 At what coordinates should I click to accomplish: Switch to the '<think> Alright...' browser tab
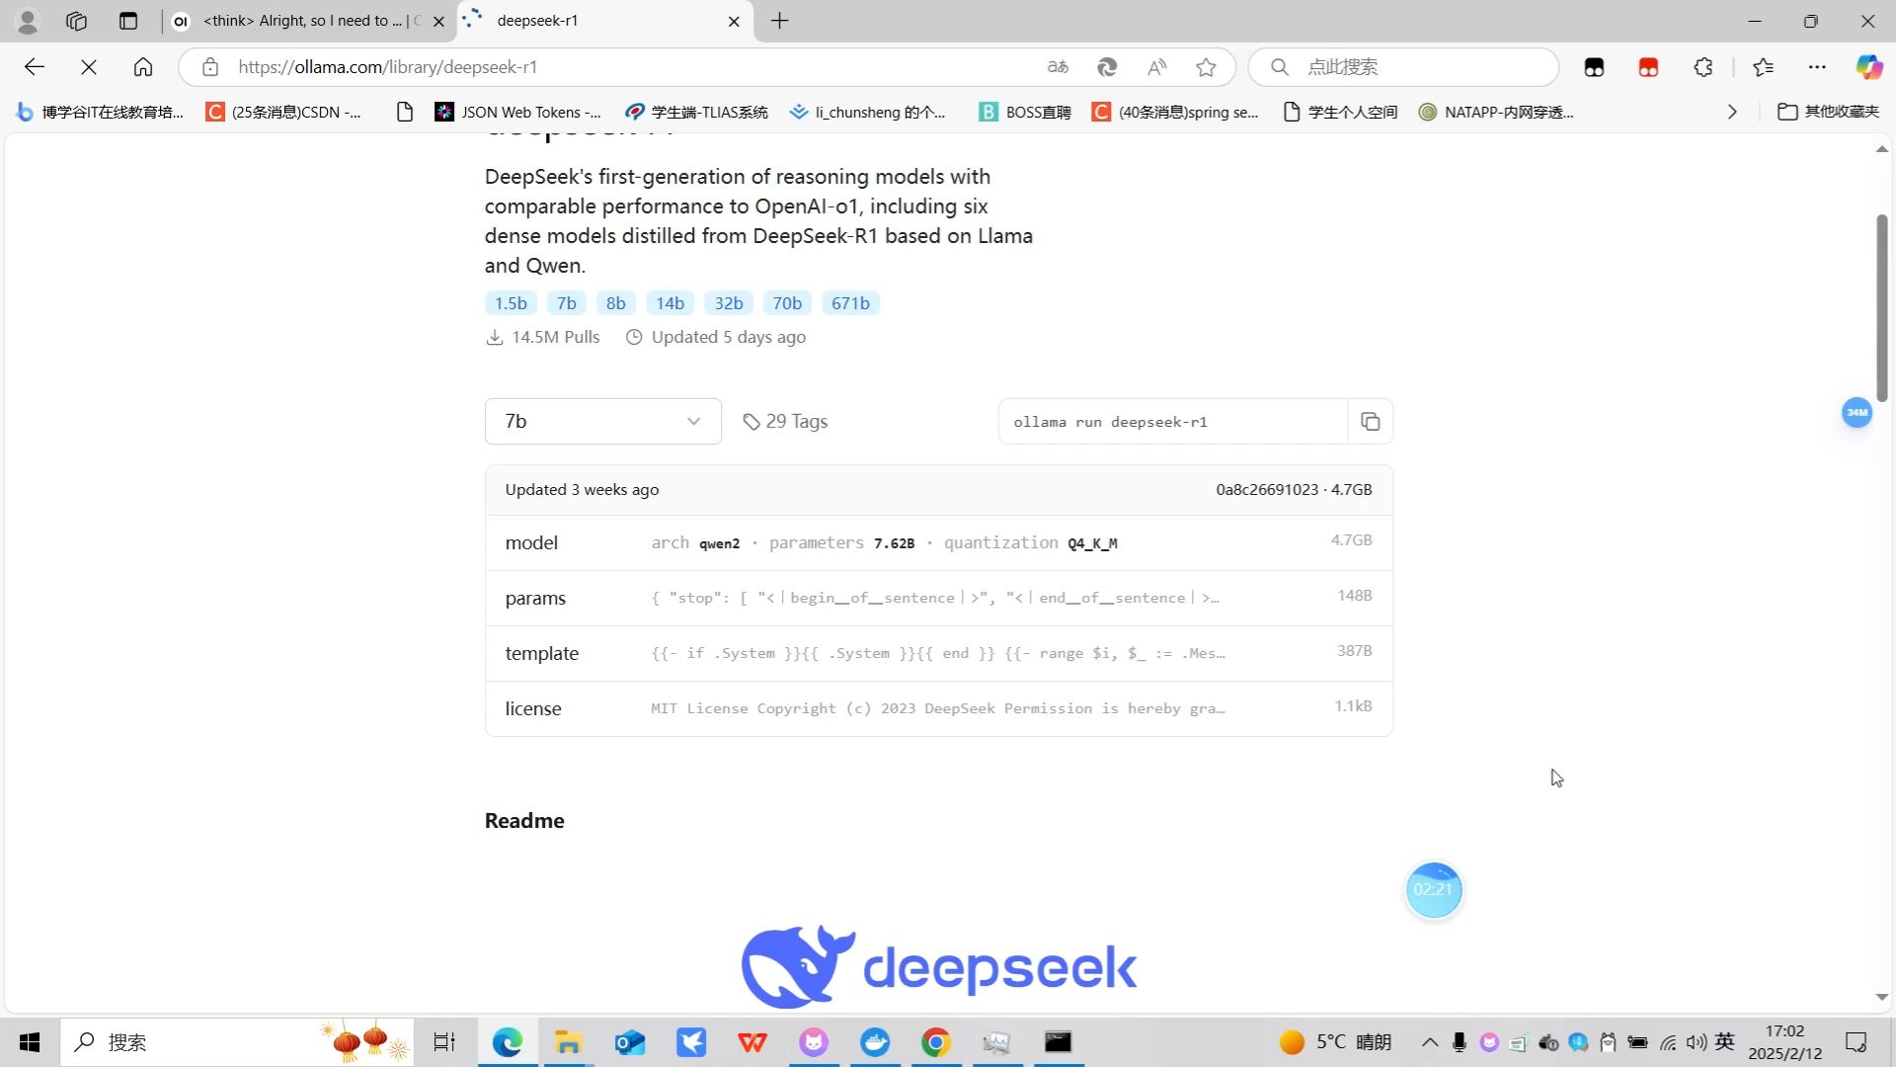(296, 20)
